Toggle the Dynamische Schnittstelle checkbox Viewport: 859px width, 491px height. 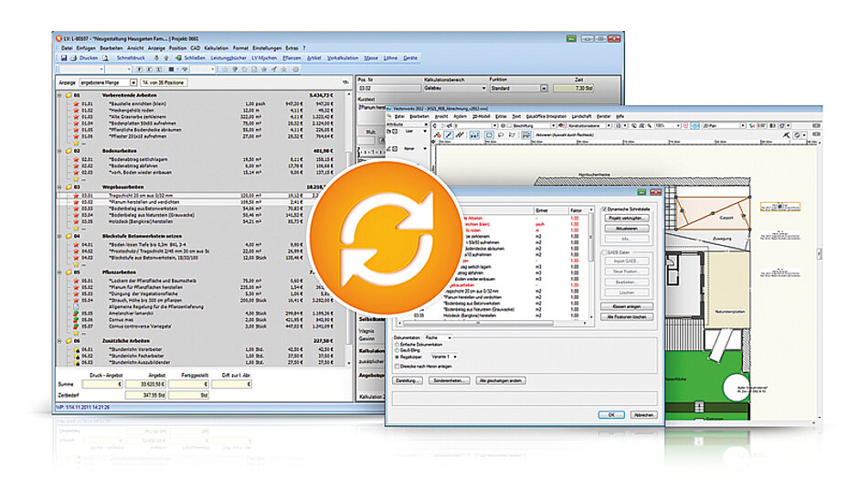click(604, 209)
